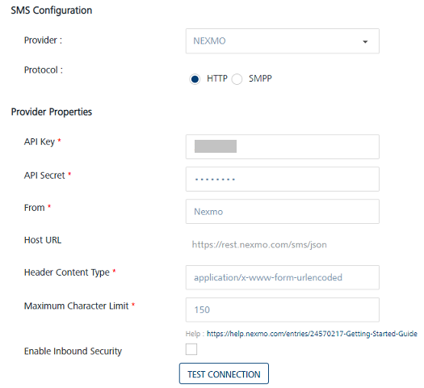The height and width of the screenshot is (388, 424).
Task: Click the Enable Inbound Security label
Action: 73,351
